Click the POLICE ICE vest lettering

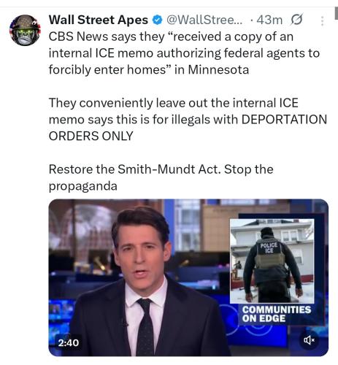click(x=269, y=247)
